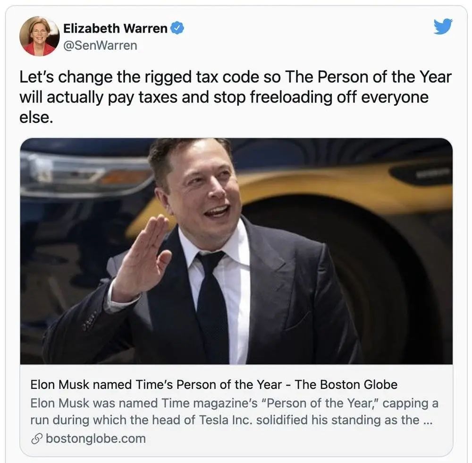The image size is (472, 463).
Task: Click the first line of the tweet text
Action: (236, 77)
